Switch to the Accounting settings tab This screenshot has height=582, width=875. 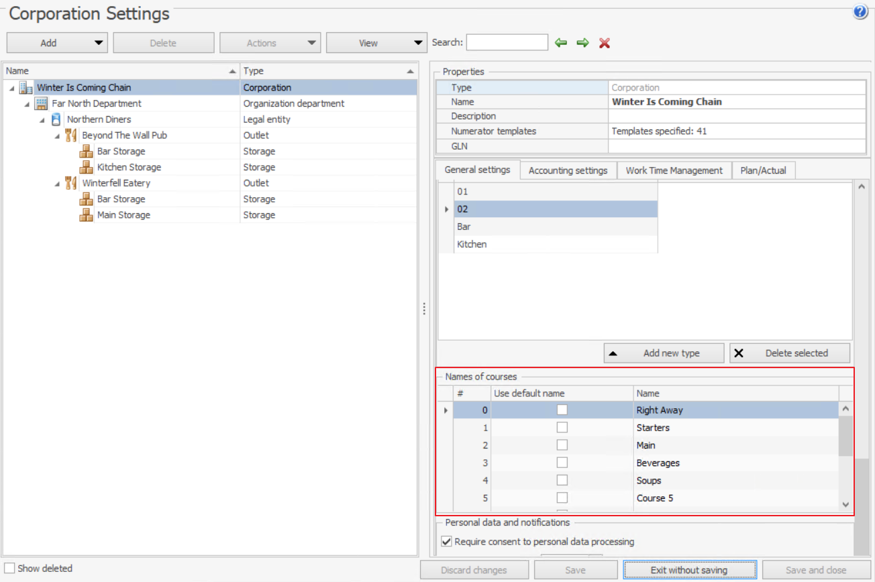tap(568, 171)
